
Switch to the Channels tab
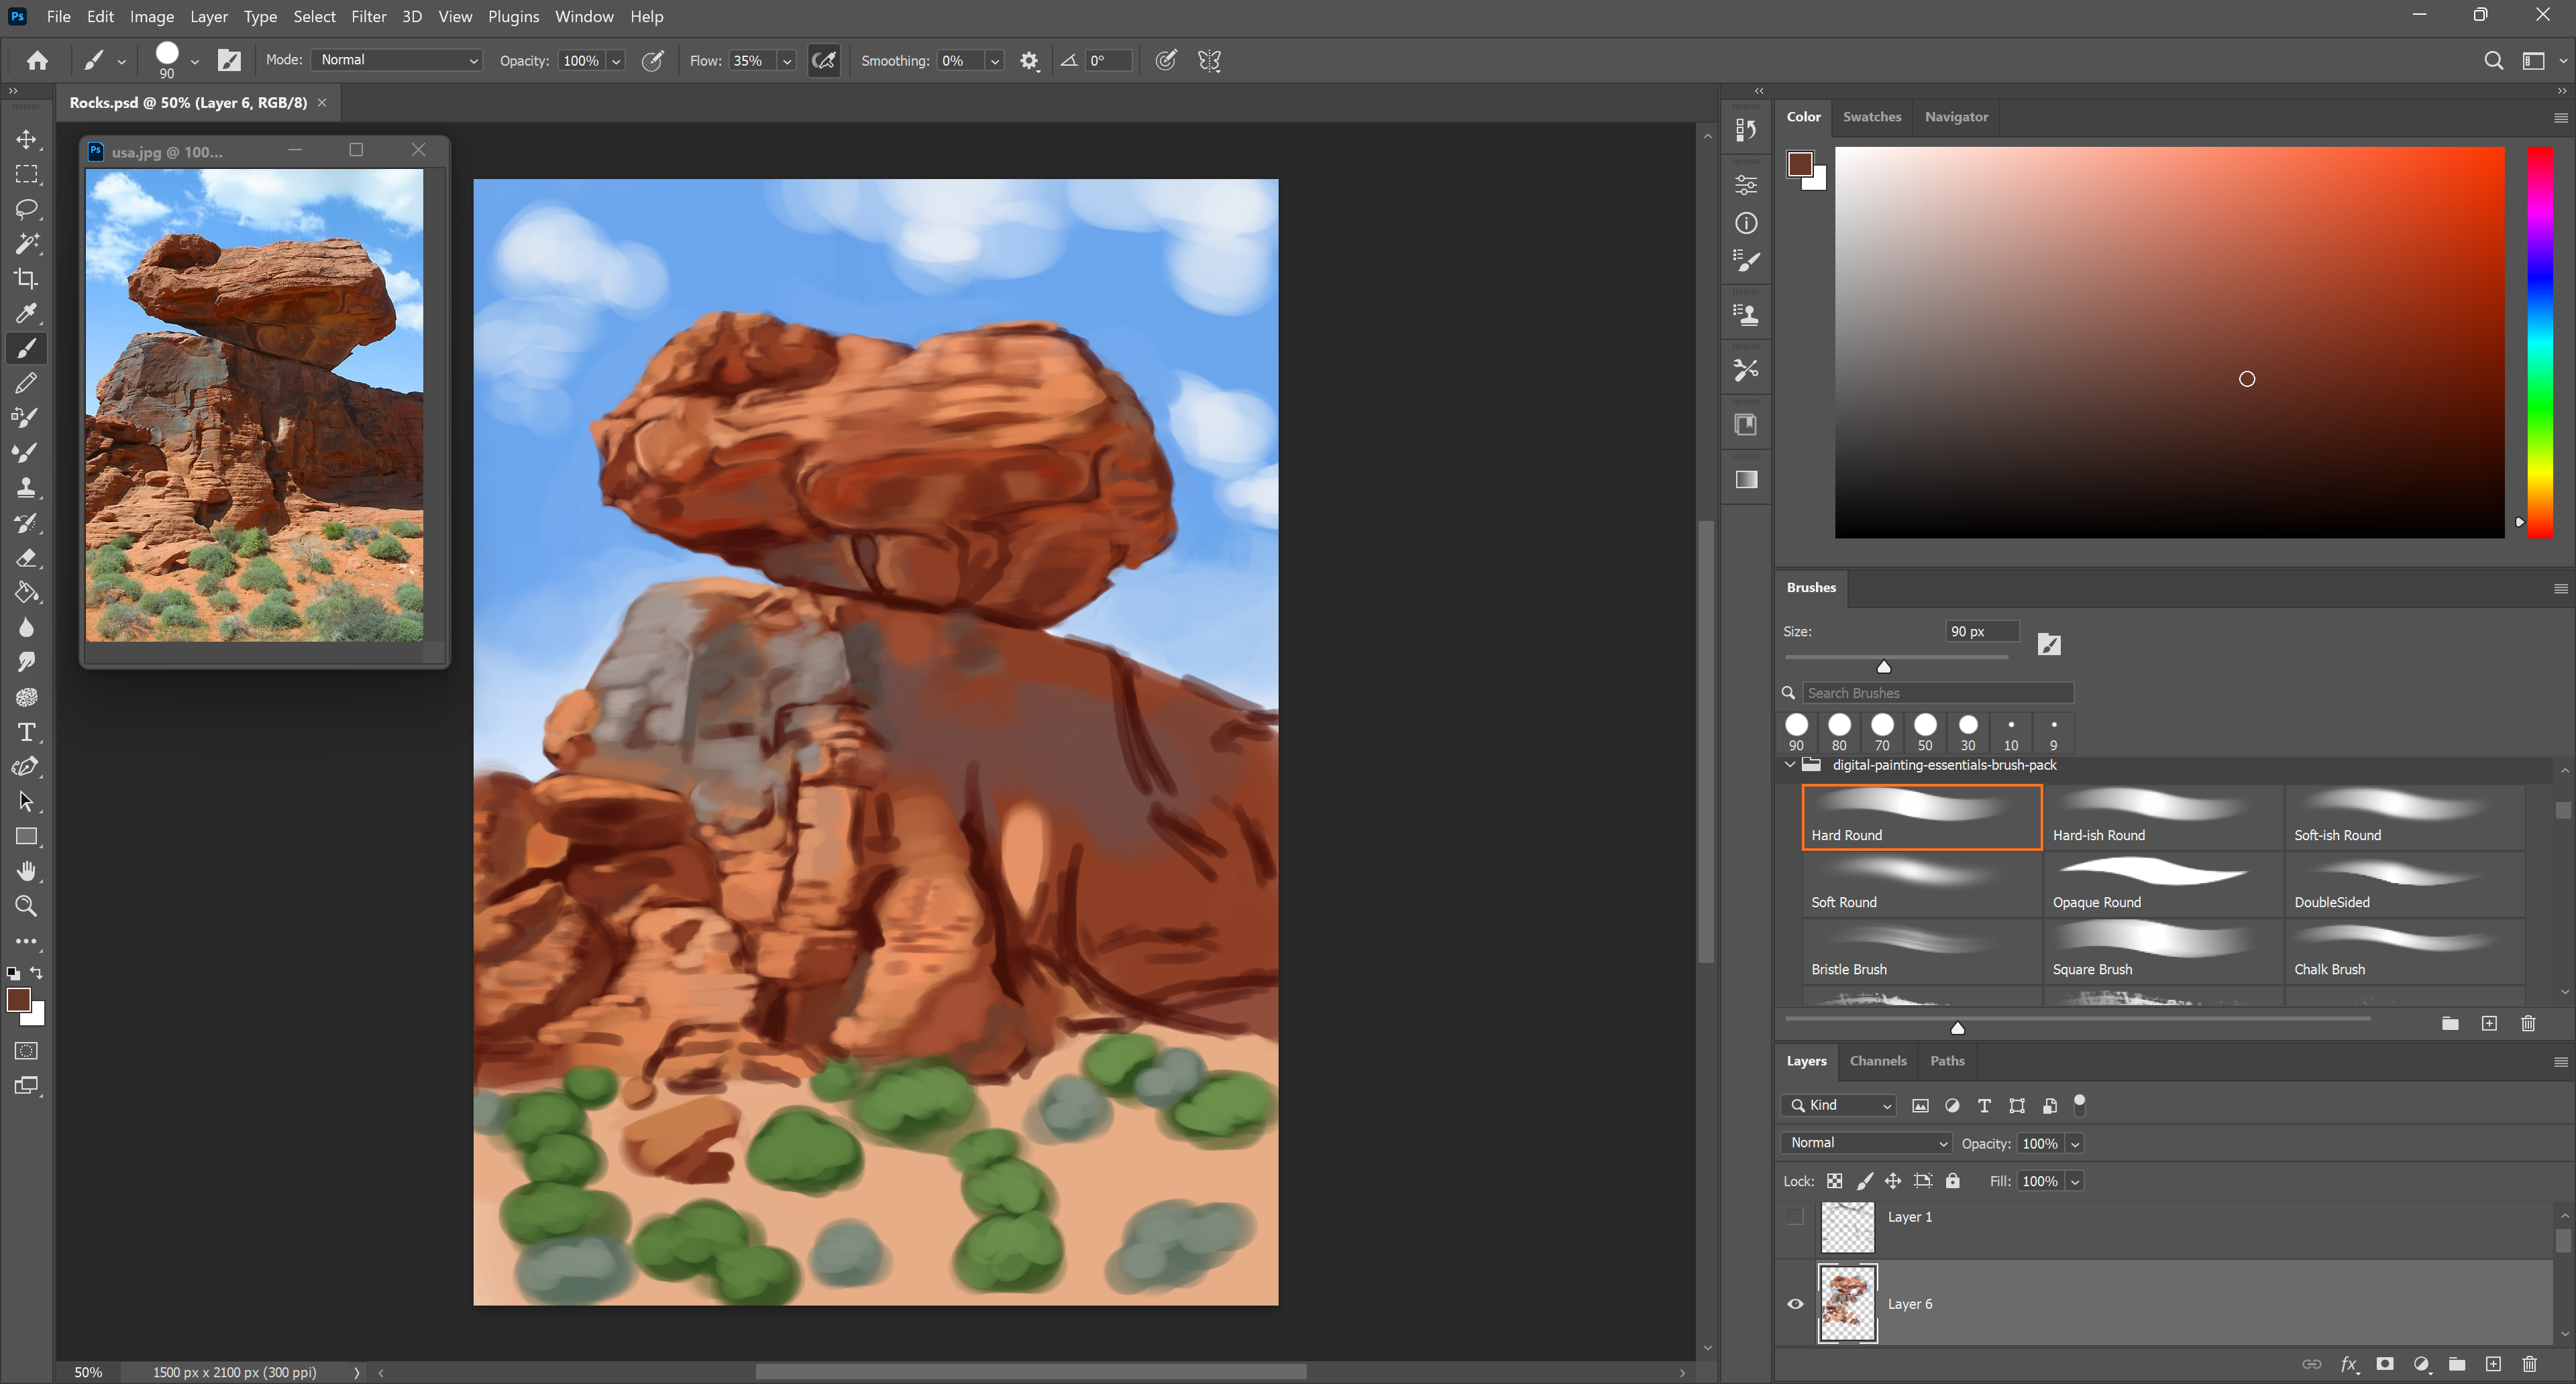pyautogui.click(x=1877, y=1061)
